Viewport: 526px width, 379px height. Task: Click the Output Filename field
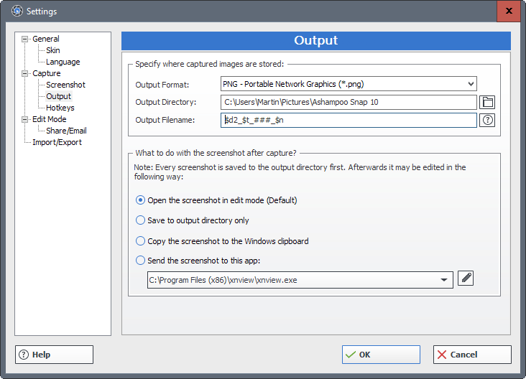pyautogui.click(x=349, y=120)
